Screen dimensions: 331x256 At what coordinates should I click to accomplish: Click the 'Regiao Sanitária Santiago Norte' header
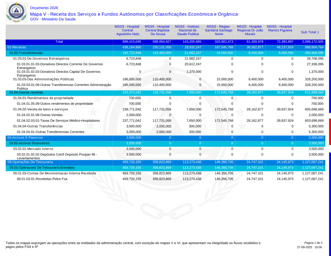[x=219, y=30]
